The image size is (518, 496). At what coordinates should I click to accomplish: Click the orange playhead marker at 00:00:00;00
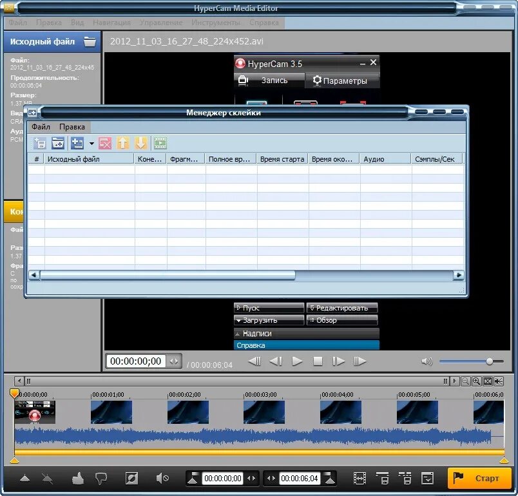(14, 393)
